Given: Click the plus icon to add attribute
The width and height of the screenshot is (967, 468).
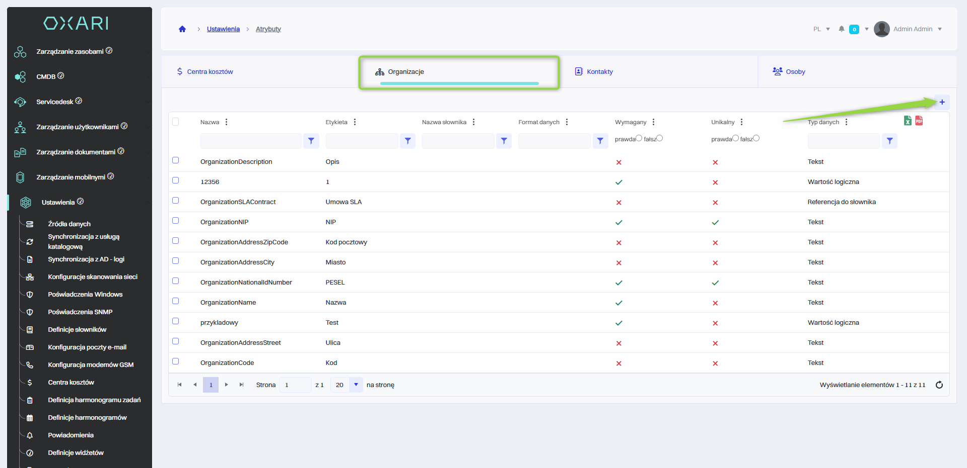Looking at the screenshot, I should (942, 102).
